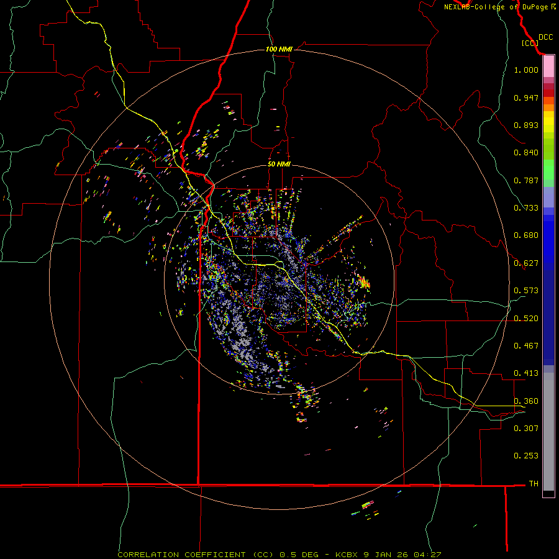Viewport: 559px width, 559px height.
Task: Click the 9 JAN 26 date text
Action: click(386, 555)
